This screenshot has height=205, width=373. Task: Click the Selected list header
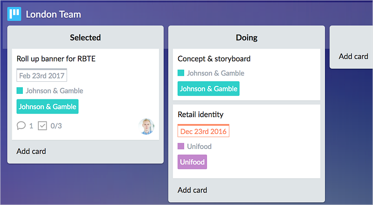85,37
